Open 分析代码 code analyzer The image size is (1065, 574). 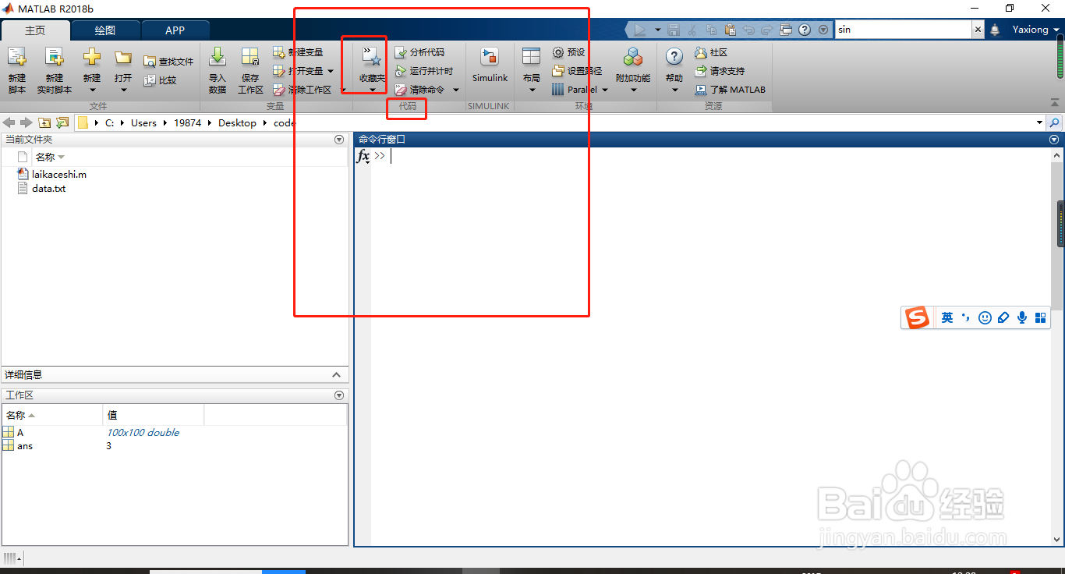(419, 52)
